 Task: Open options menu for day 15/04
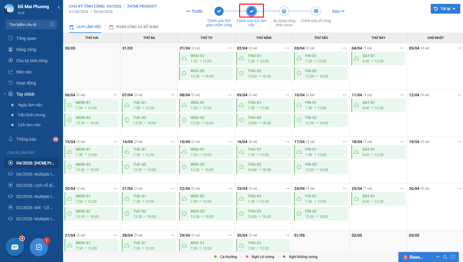(x=230, y=142)
